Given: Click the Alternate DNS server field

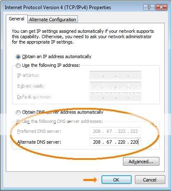Looking at the screenshot, I should click(115, 142).
